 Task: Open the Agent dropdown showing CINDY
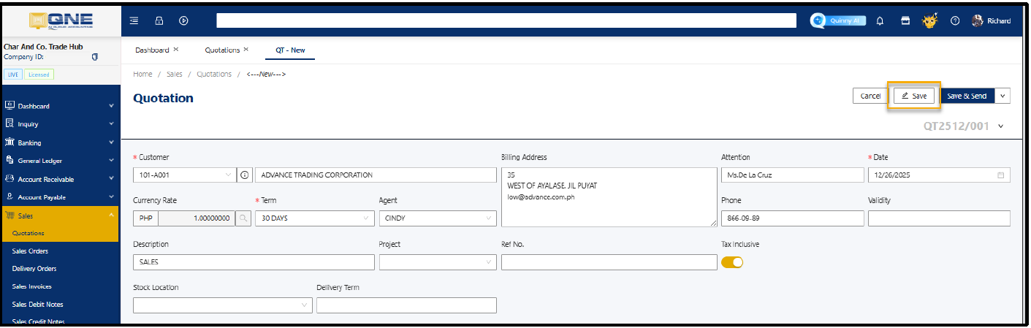pos(438,218)
